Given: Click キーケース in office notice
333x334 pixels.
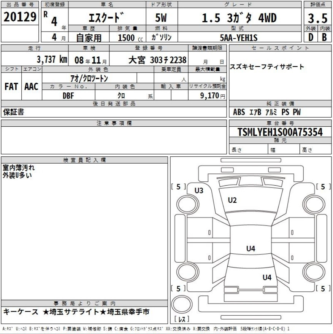Looking at the screenshot, I should 21,312.
